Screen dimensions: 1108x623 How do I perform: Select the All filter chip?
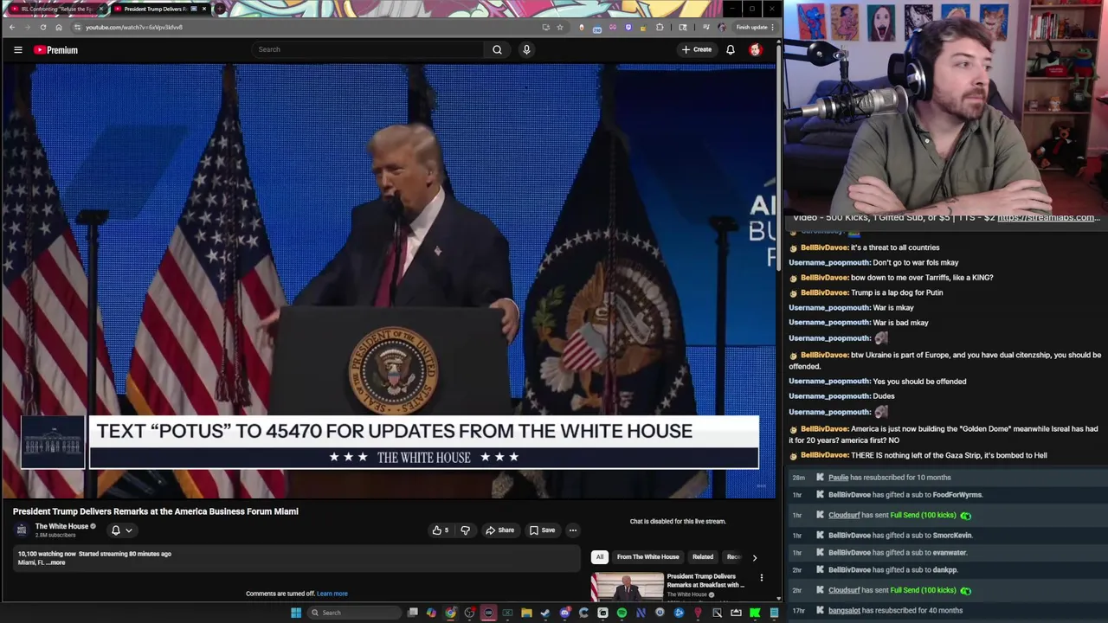click(x=599, y=557)
